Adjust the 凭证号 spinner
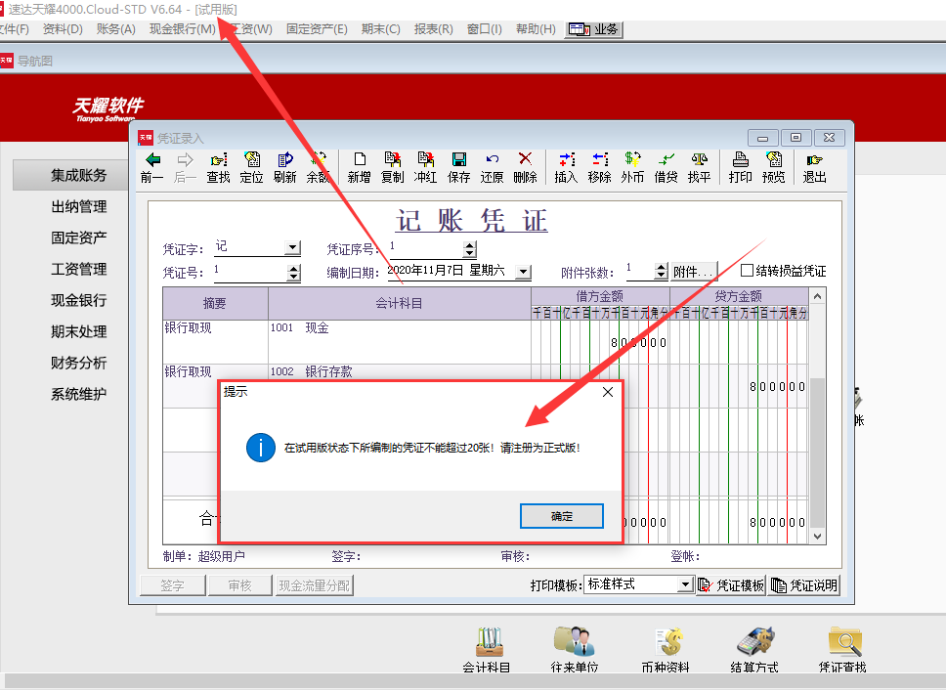The image size is (946, 691). point(293,273)
